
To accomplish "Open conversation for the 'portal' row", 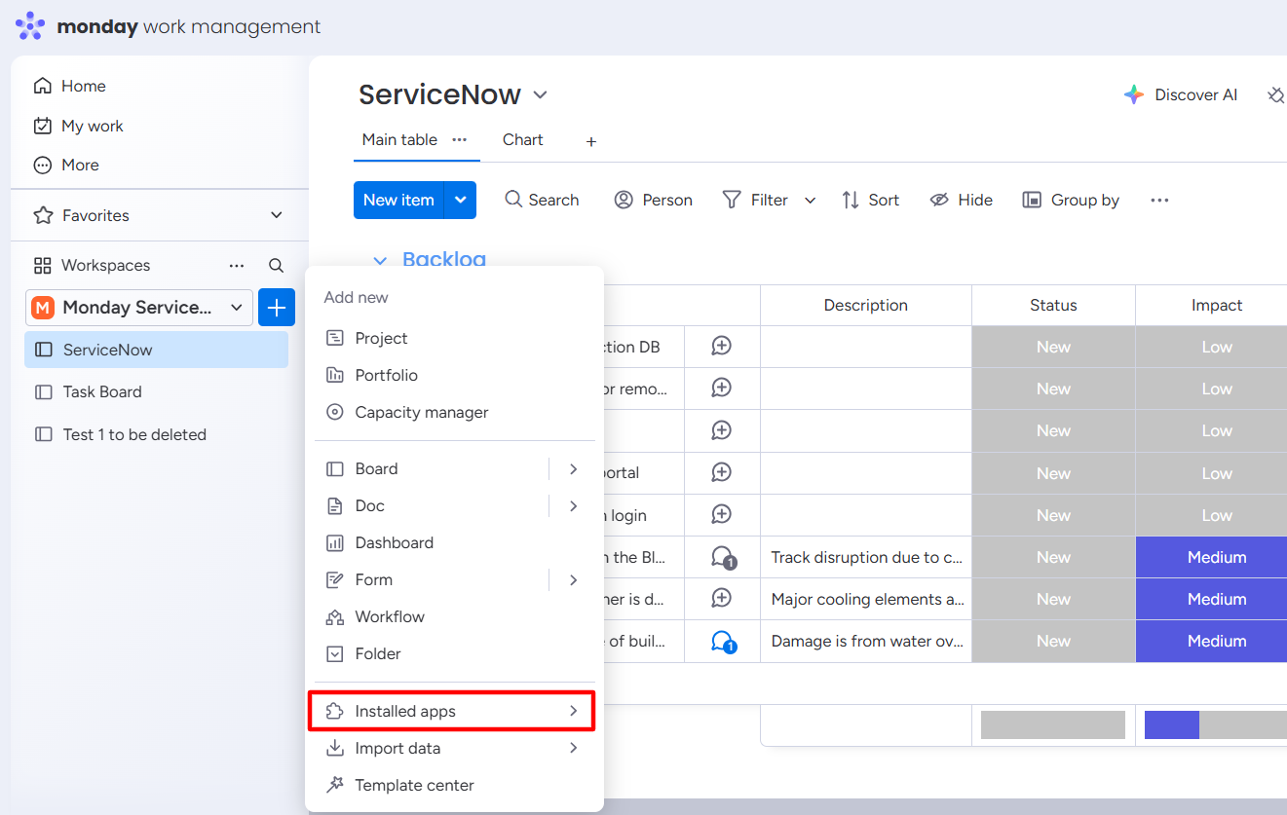I will click(x=721, y=472).
